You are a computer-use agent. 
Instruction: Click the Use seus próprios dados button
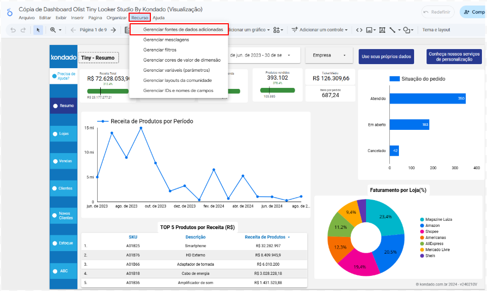pyautogui.click(x=386, y=56)
